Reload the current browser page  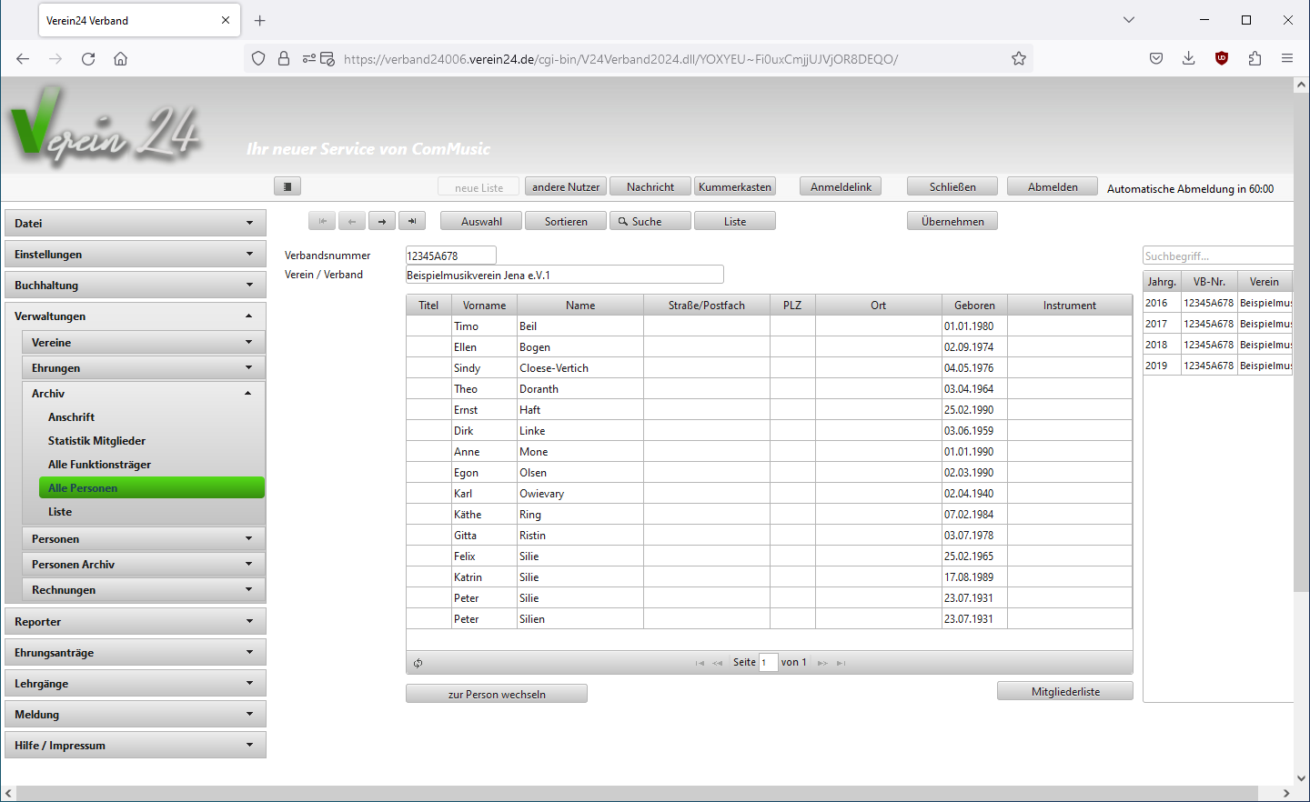(88, 59)
